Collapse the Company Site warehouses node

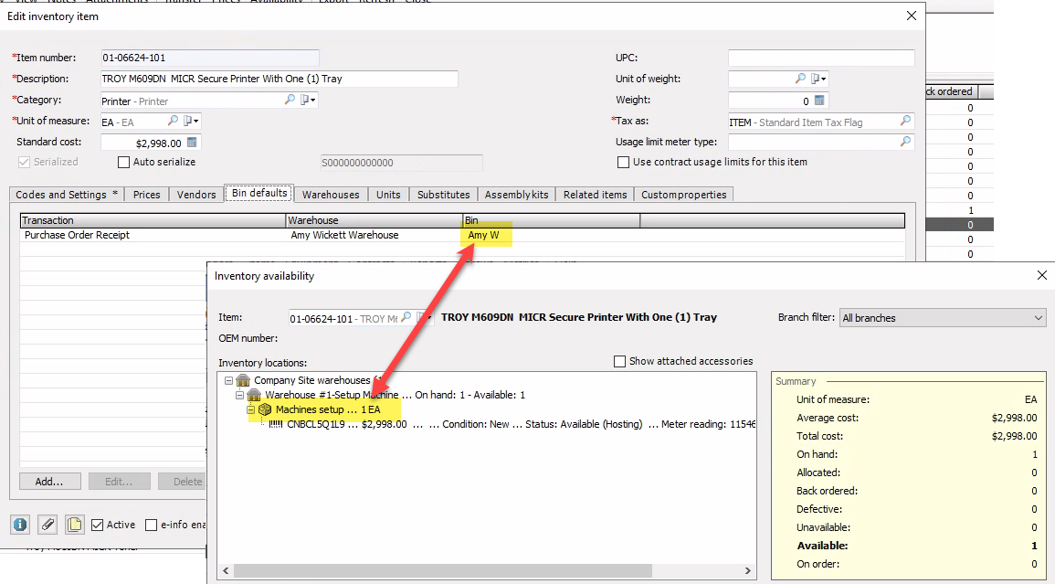[228, 380]
